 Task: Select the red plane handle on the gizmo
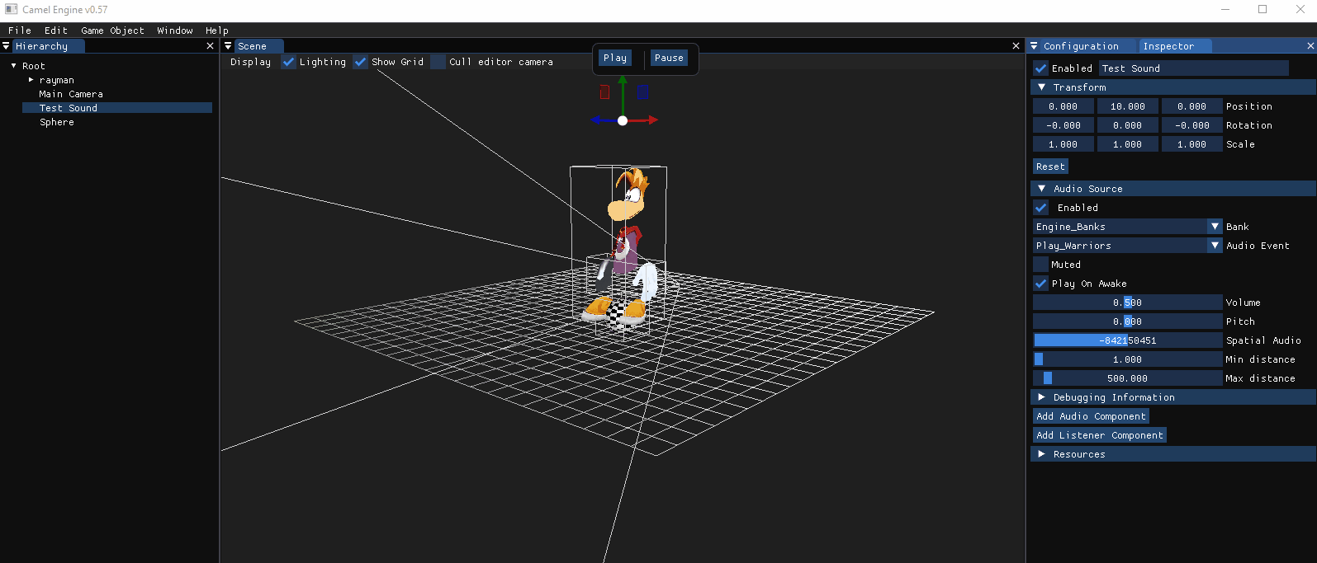pos(604,91)
